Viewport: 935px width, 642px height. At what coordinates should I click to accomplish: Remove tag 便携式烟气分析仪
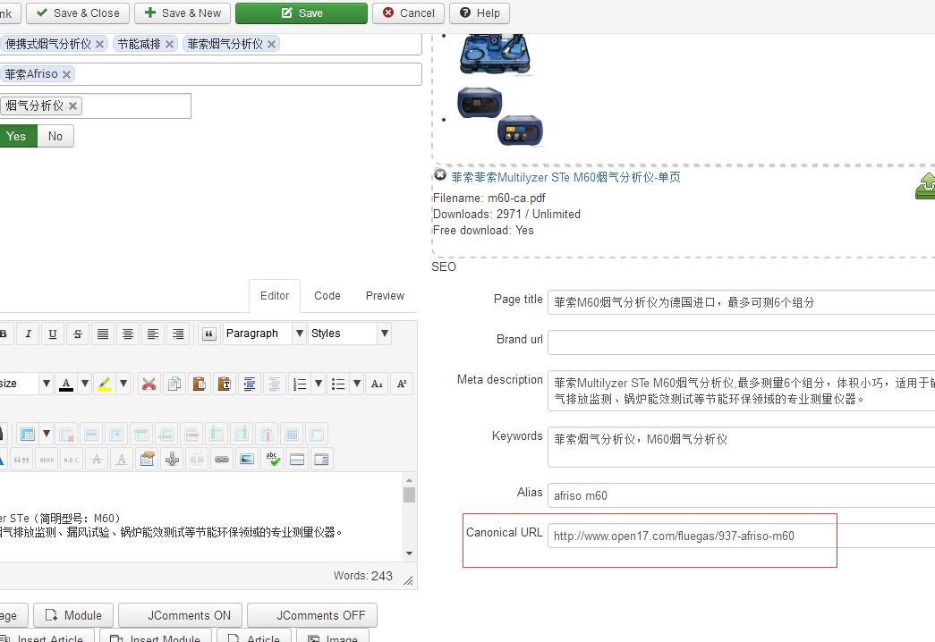tap(99, 44)
